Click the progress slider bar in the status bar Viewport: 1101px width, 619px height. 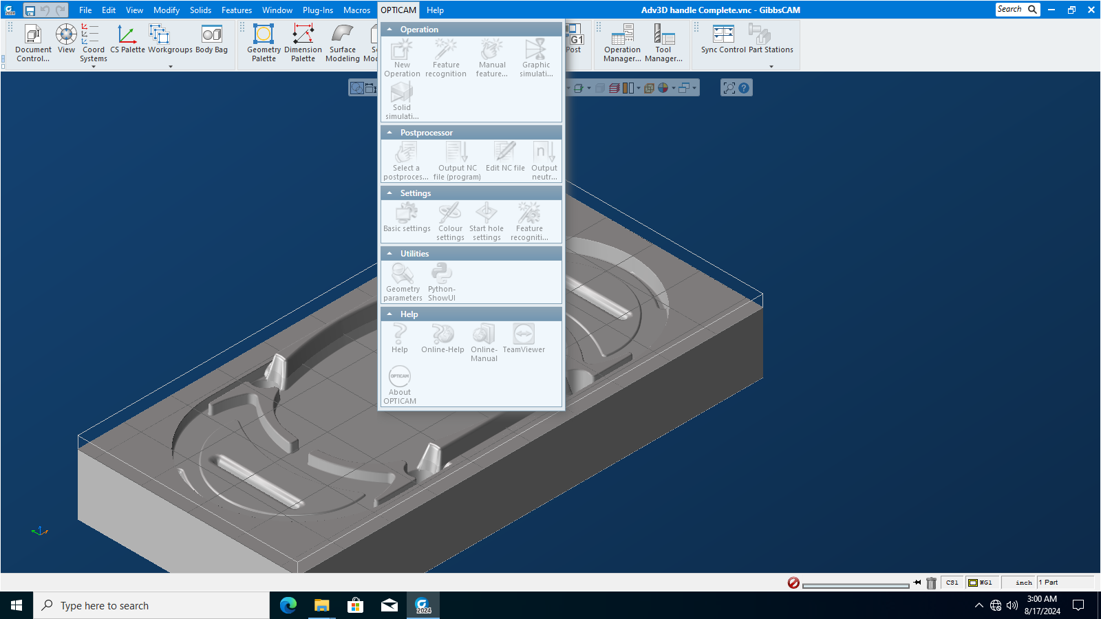coord(856,585)
